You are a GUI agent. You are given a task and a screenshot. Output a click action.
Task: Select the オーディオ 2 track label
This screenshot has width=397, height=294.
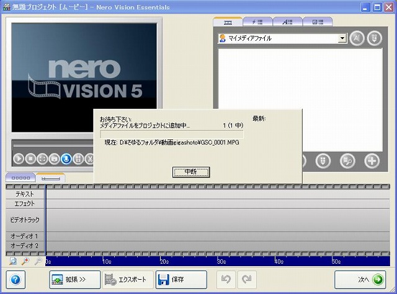[x=25, y=246]
